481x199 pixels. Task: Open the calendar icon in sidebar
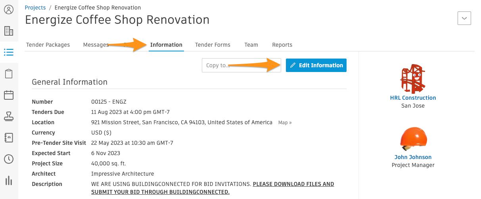[9, 95]
